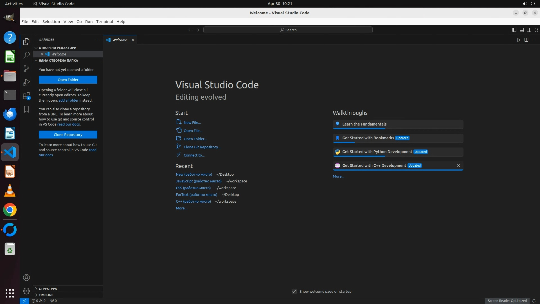Click the command center Search field
This screenshot has width=540, height=304.
[x=288, y=30]
